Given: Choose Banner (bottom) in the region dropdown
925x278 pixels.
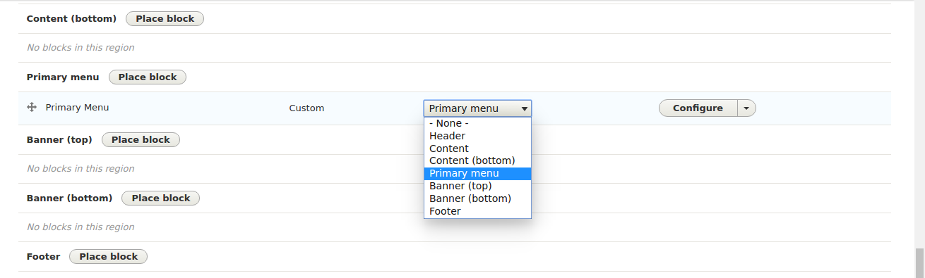Looking at the screenshot, I should pyautogui.click(x=477, y=199).
